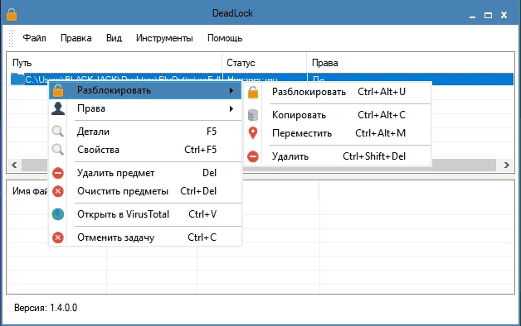Image resolution: width=521 pixels, height=326 pixels.
Task: Click the magnifier icon next to Детали
Action: (58, 132)
